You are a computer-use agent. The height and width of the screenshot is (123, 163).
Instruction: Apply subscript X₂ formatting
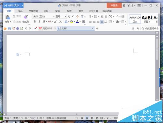(x=61, y=22)
